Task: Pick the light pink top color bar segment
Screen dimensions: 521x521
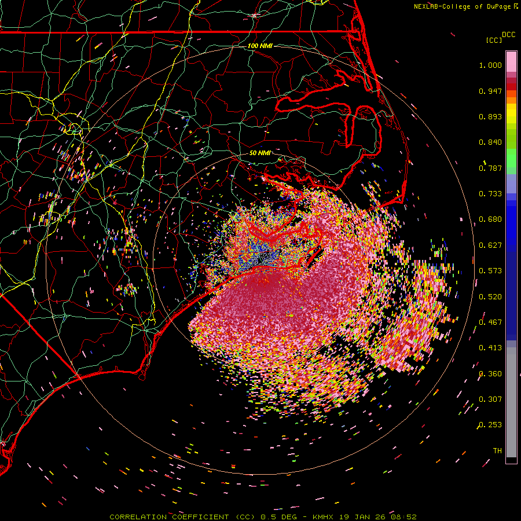Action: (x=511, y=62)
